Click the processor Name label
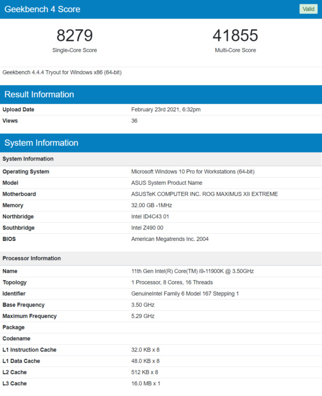The image size is (322, 396). [x=10, y=271]
